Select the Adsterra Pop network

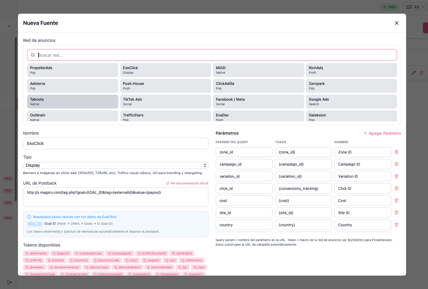[72, 86]
